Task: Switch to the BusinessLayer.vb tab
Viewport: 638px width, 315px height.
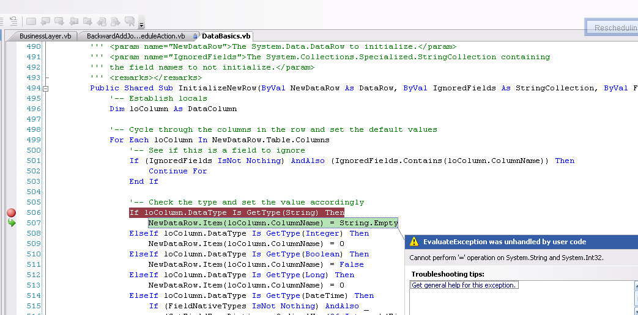Action: point(45,36)
